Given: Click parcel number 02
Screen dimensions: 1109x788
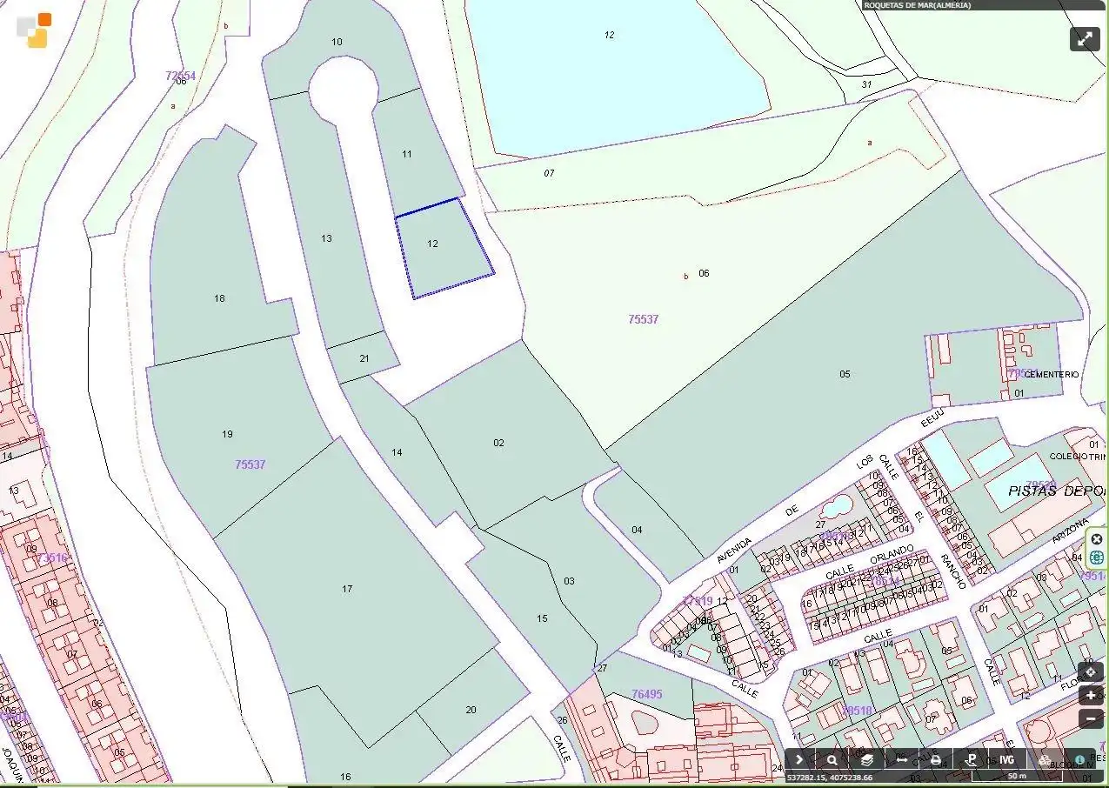Looking at the screenshot, I should [498, 443].
